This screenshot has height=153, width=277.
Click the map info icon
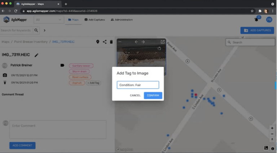[x=273, y=149]
